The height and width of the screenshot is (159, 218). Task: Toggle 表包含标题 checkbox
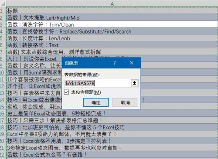tap(67, 92)
